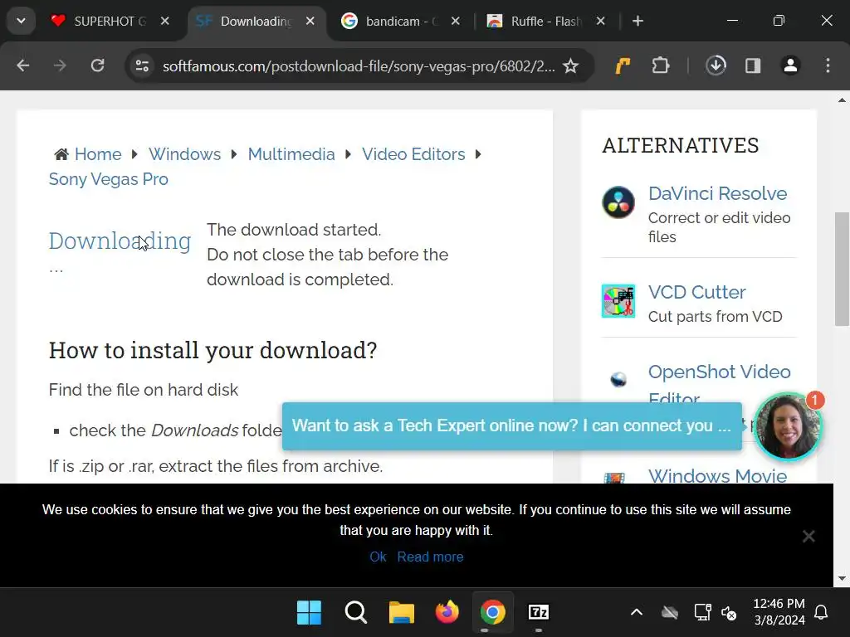This screenshot has height=637, width=850.
Task: Open the VCD Cutter alternative link
Action: (697, 292)
